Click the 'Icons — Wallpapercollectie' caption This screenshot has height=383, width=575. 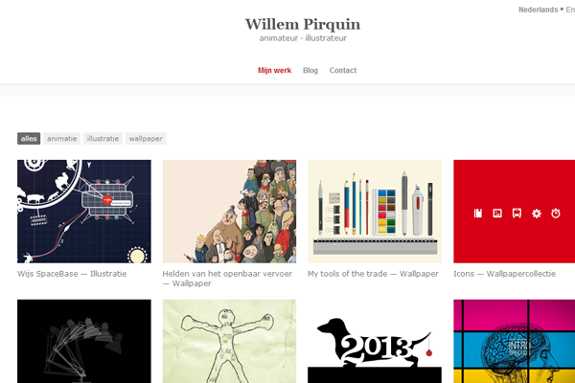(x=505, y=274)
